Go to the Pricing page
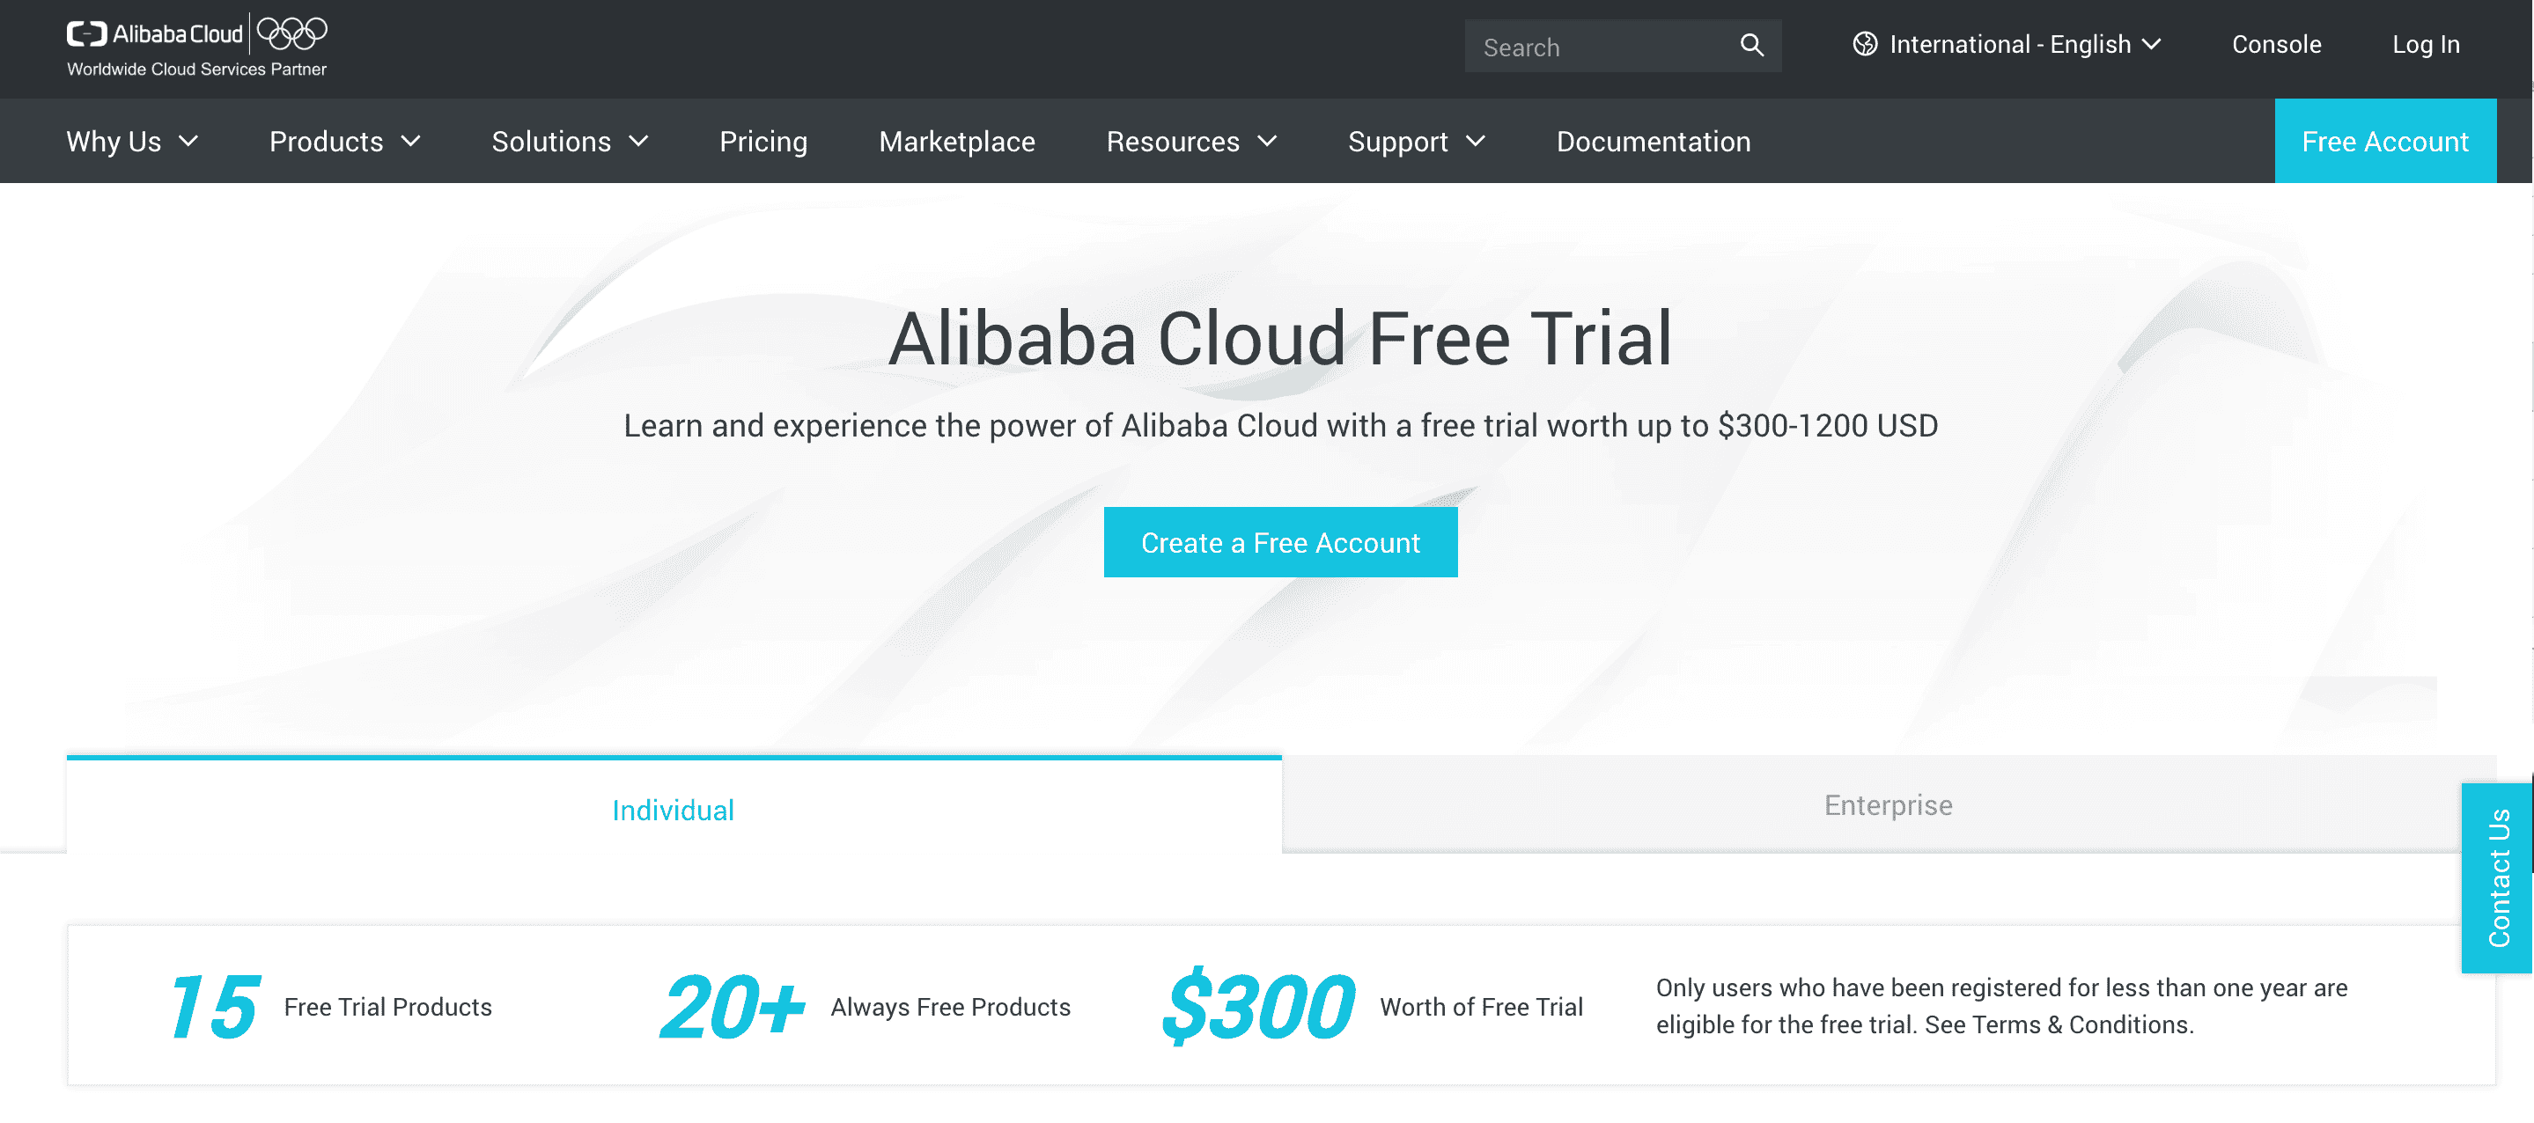2534x1123 pixels. [x=762, y=142]
